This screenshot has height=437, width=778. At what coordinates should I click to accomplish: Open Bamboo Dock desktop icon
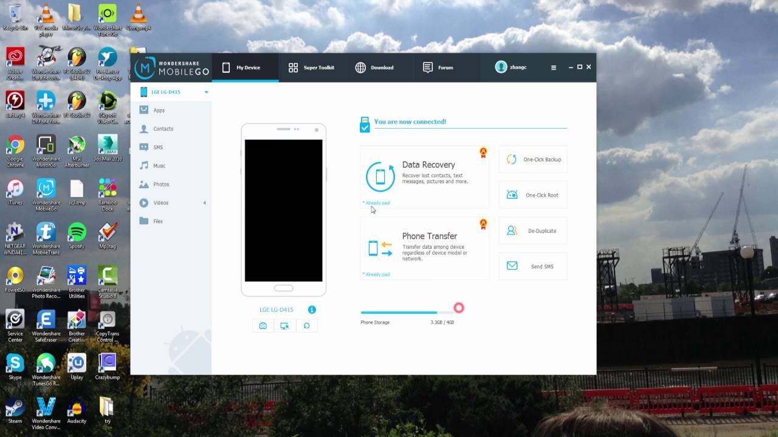coord(108,195)
